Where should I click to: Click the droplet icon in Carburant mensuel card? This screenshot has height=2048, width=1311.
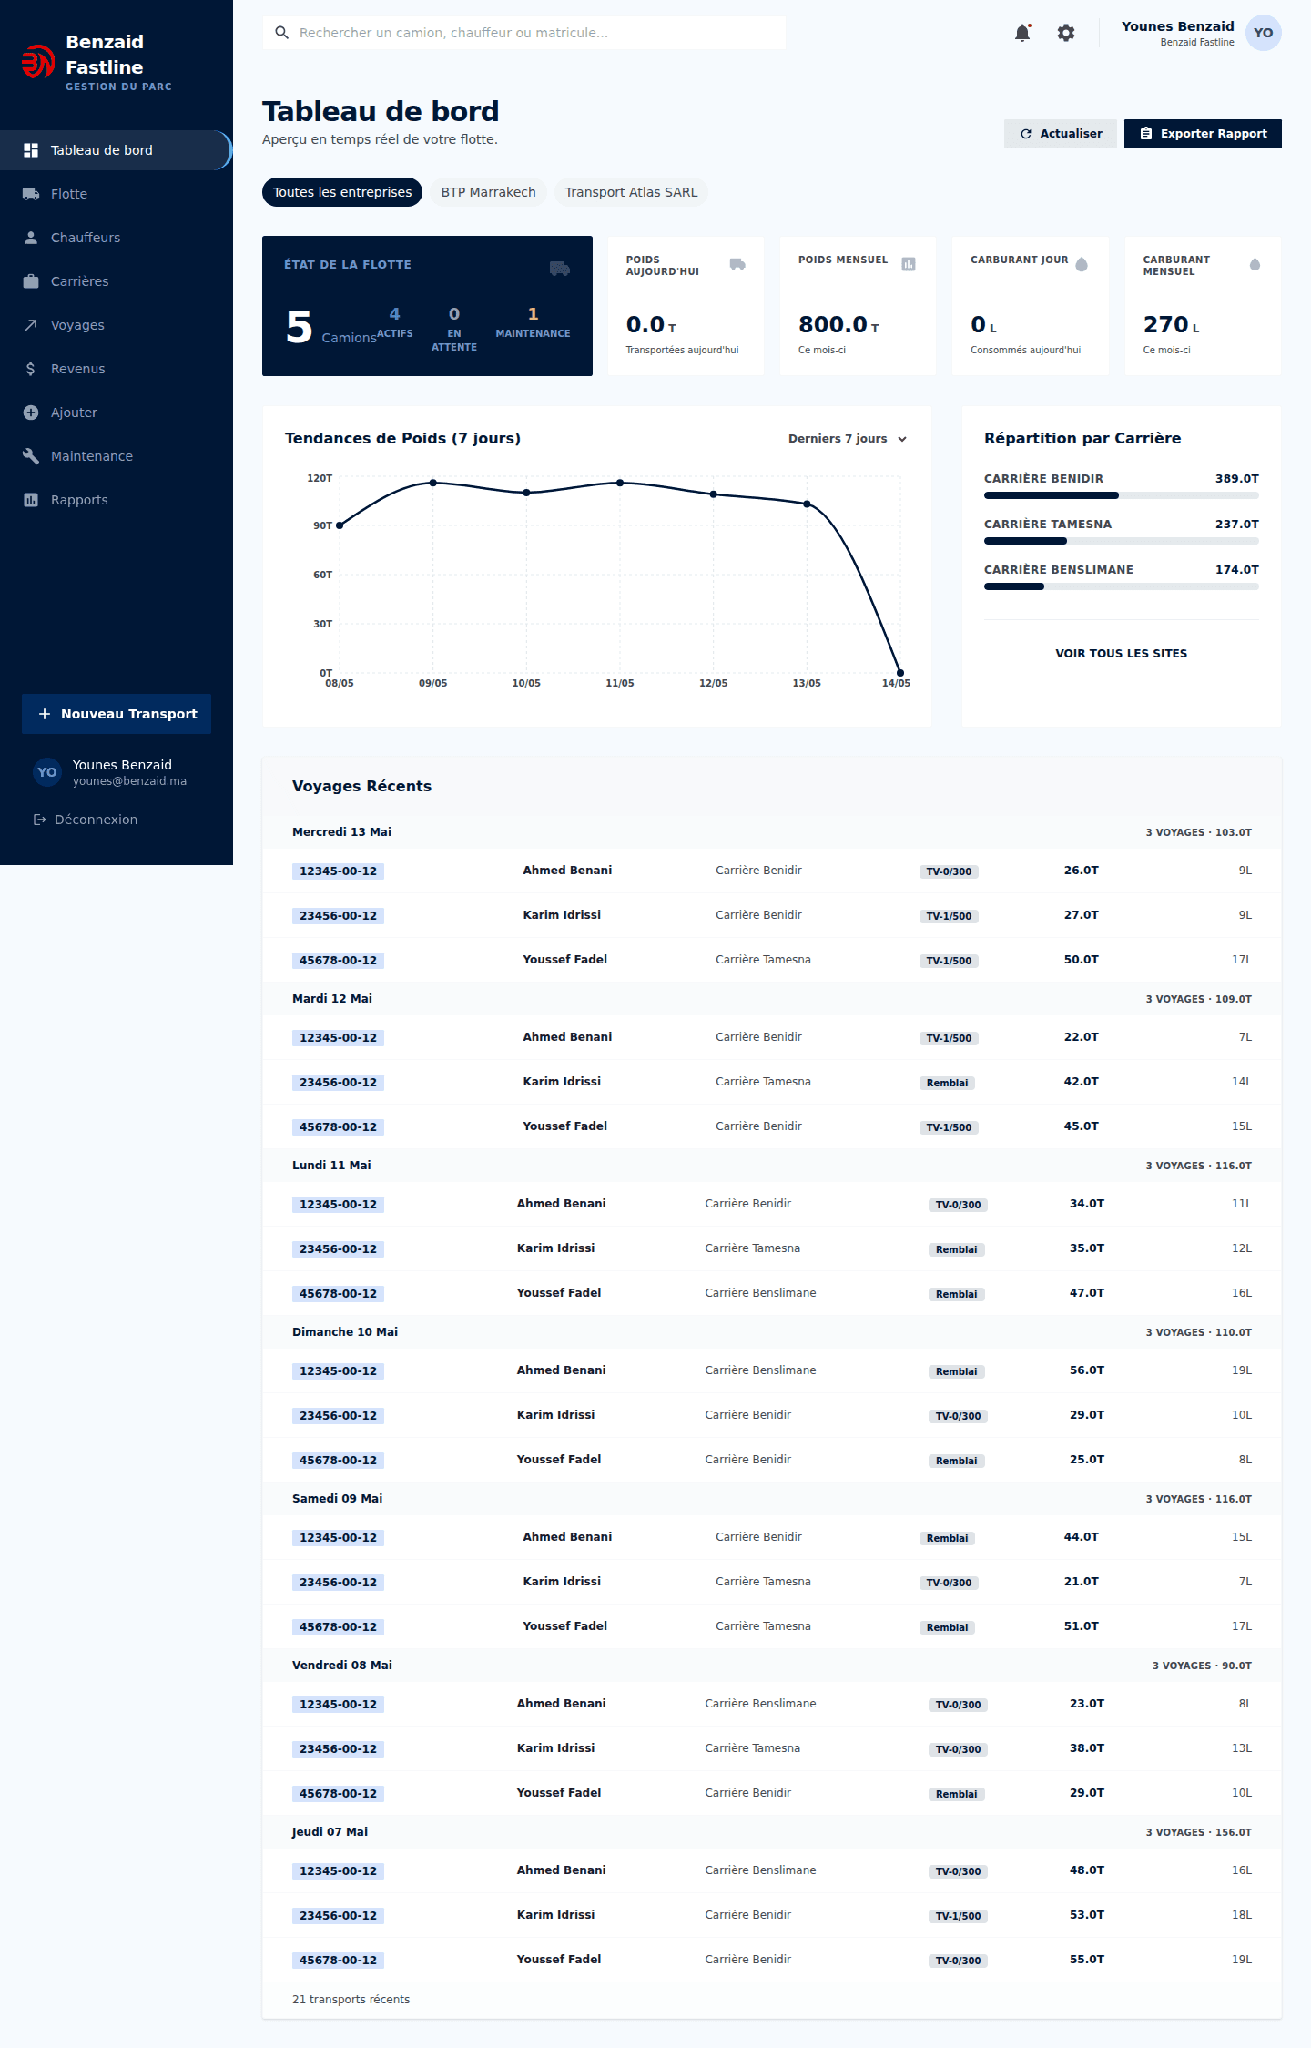click(x=1255, y=264)
